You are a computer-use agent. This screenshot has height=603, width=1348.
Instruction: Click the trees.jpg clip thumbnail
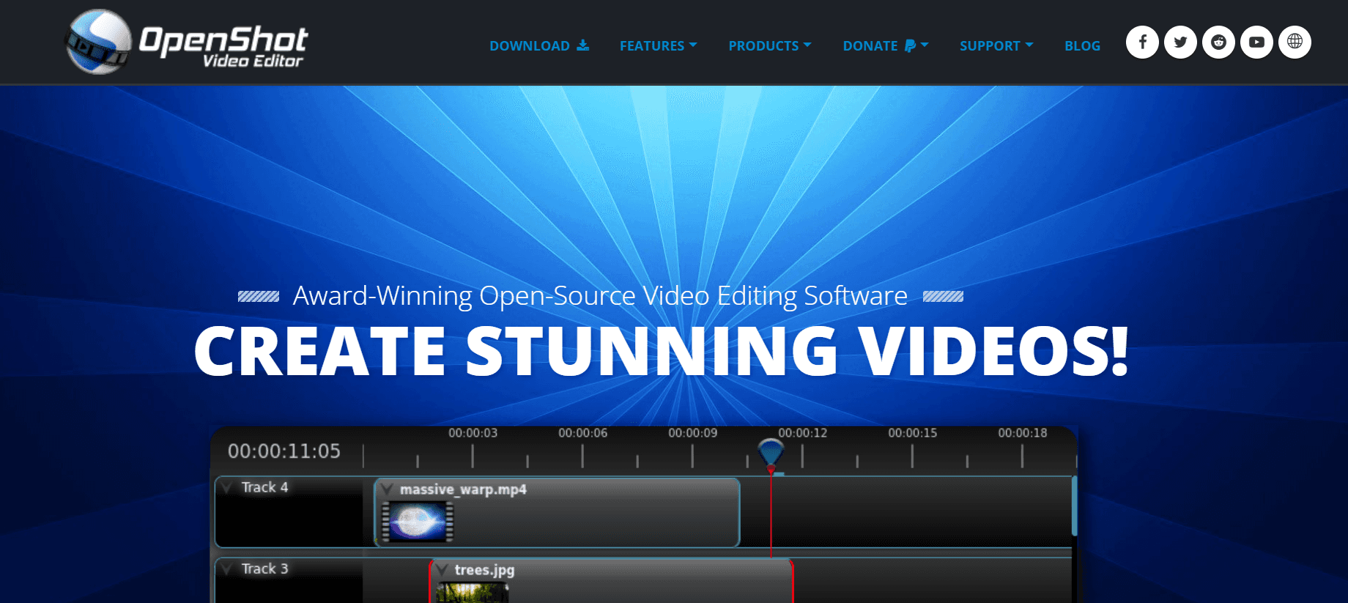(473, 593)
